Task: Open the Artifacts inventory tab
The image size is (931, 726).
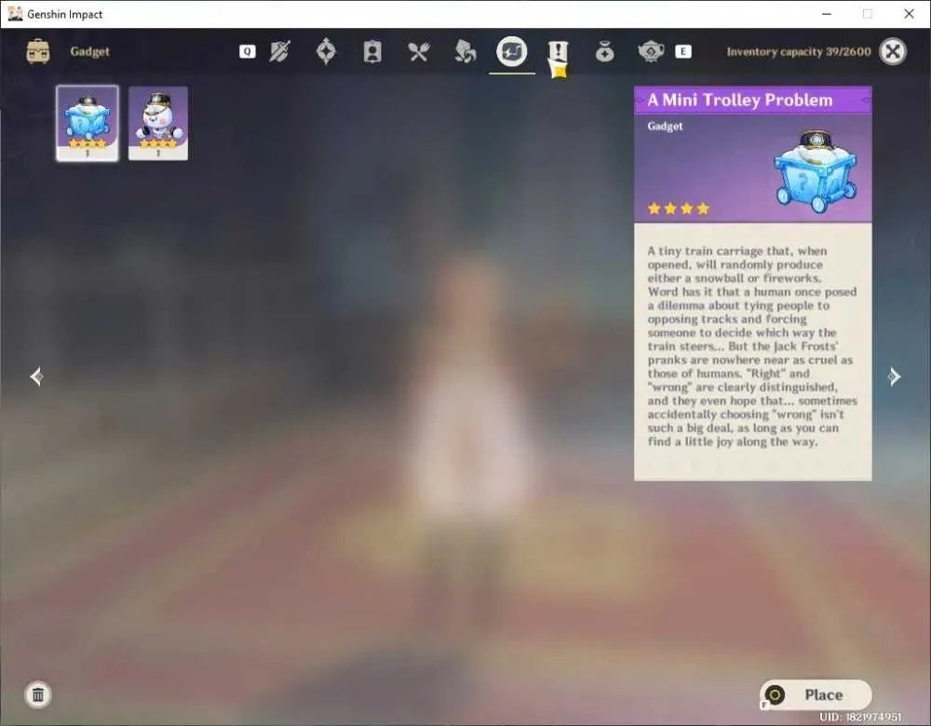Action: [x=326, y=51]
